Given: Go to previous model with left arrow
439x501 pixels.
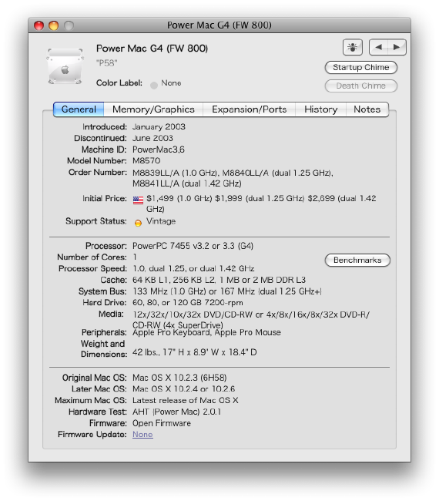Looking at the screenshot, I should [x=378, y=47].
